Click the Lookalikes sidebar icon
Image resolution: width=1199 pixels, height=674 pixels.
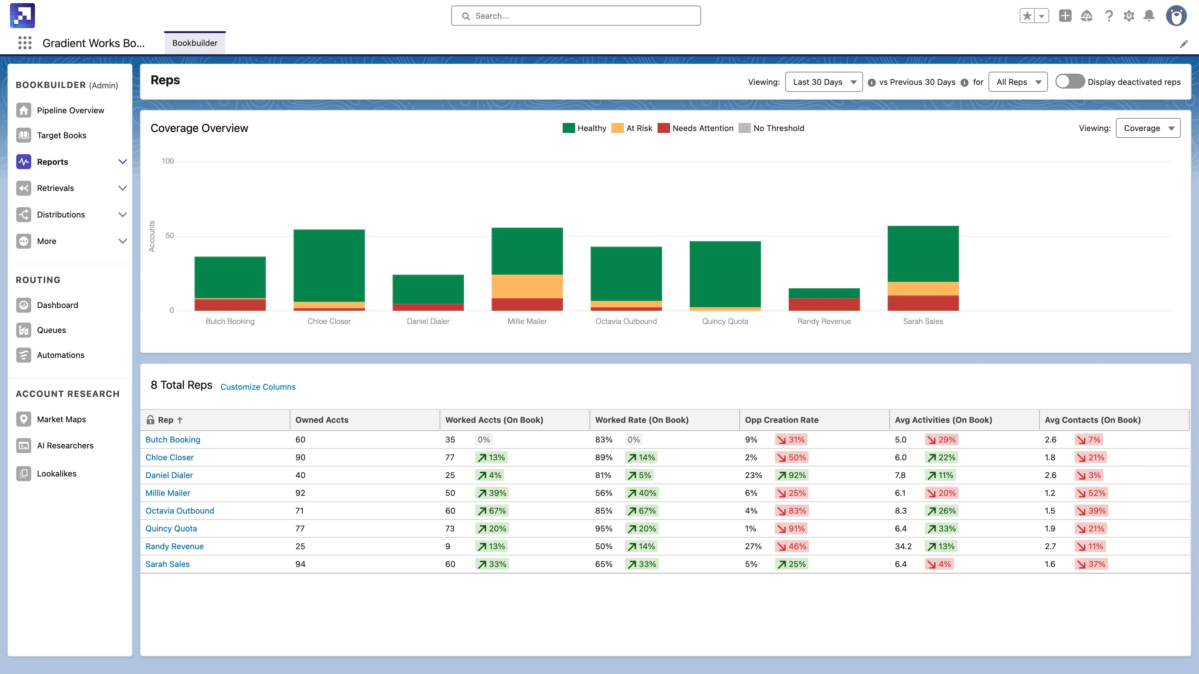tap(23, 474)
